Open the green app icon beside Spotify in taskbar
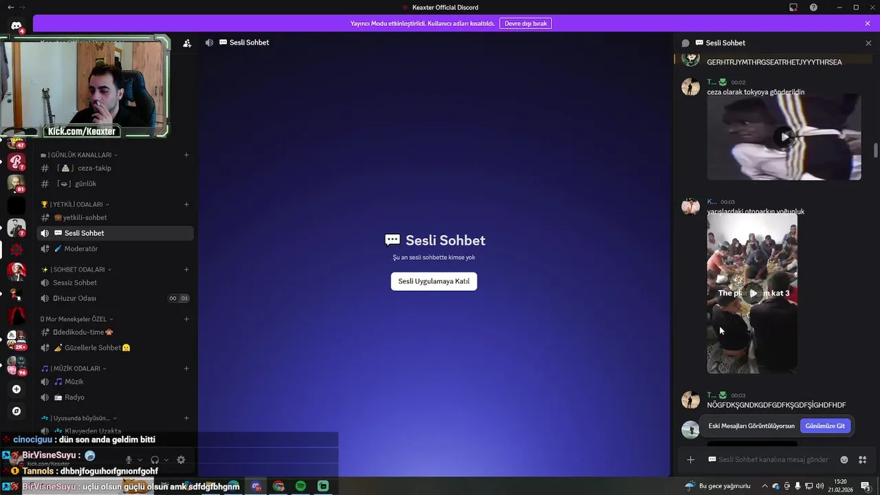880x495 pixels. (323, 486)
